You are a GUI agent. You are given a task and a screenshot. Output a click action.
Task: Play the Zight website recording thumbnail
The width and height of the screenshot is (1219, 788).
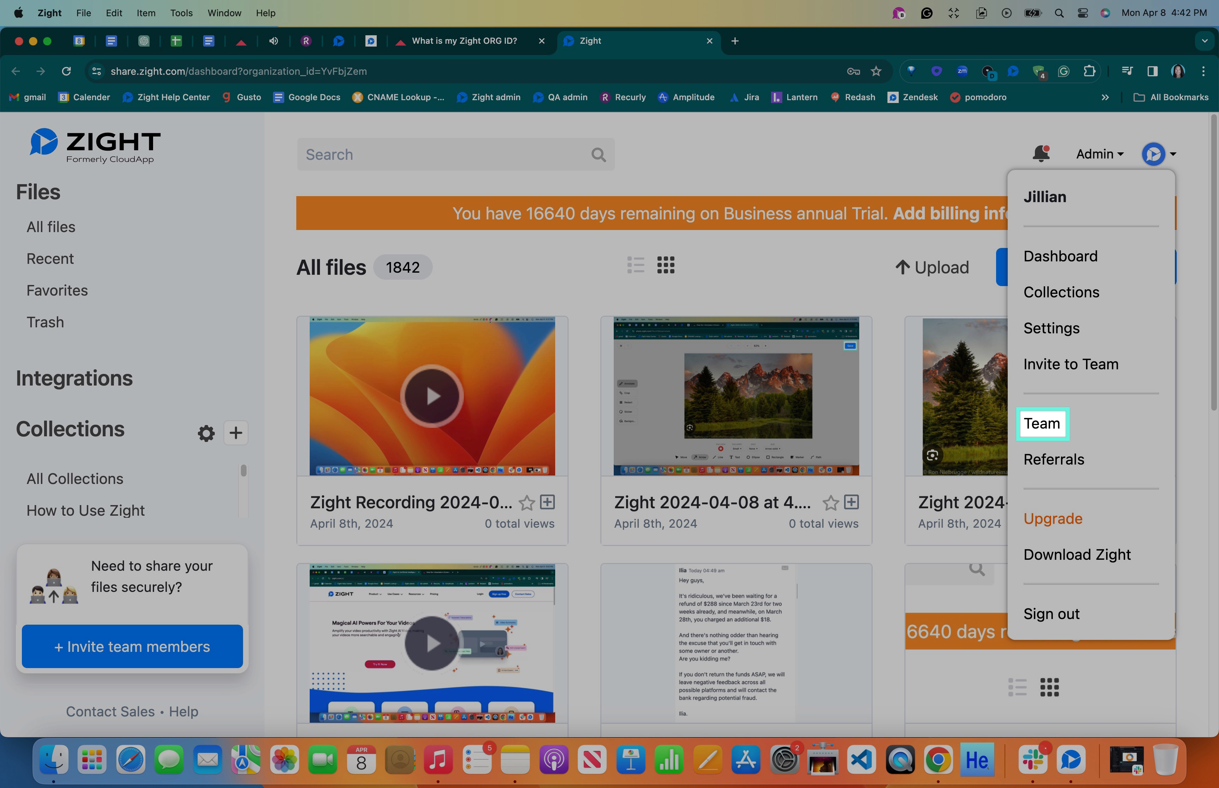point(432,643)
